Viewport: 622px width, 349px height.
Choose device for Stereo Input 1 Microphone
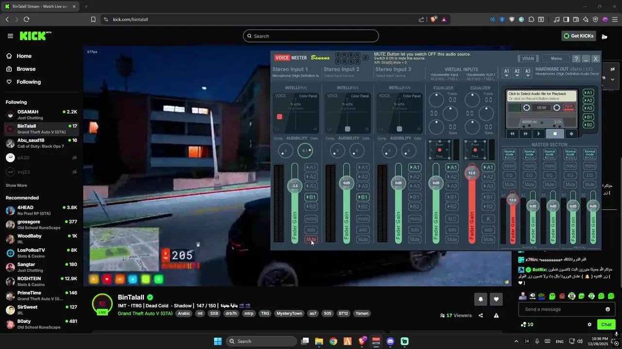(x=295, y=76)
